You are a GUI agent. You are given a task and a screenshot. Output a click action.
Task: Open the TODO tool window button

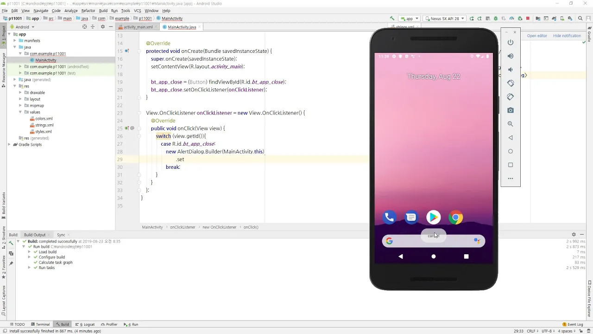(x=17, y=324)
